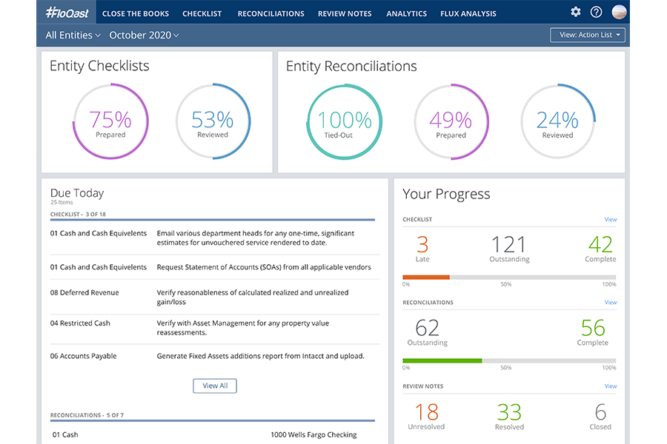This screenshot has width=667, height=444.
Task: Open the October 2020 period selector
Action: 144,36
